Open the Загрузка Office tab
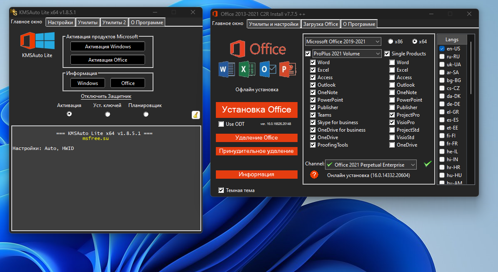The width and height of the screenshot is (498, 272). click(320, 24)
